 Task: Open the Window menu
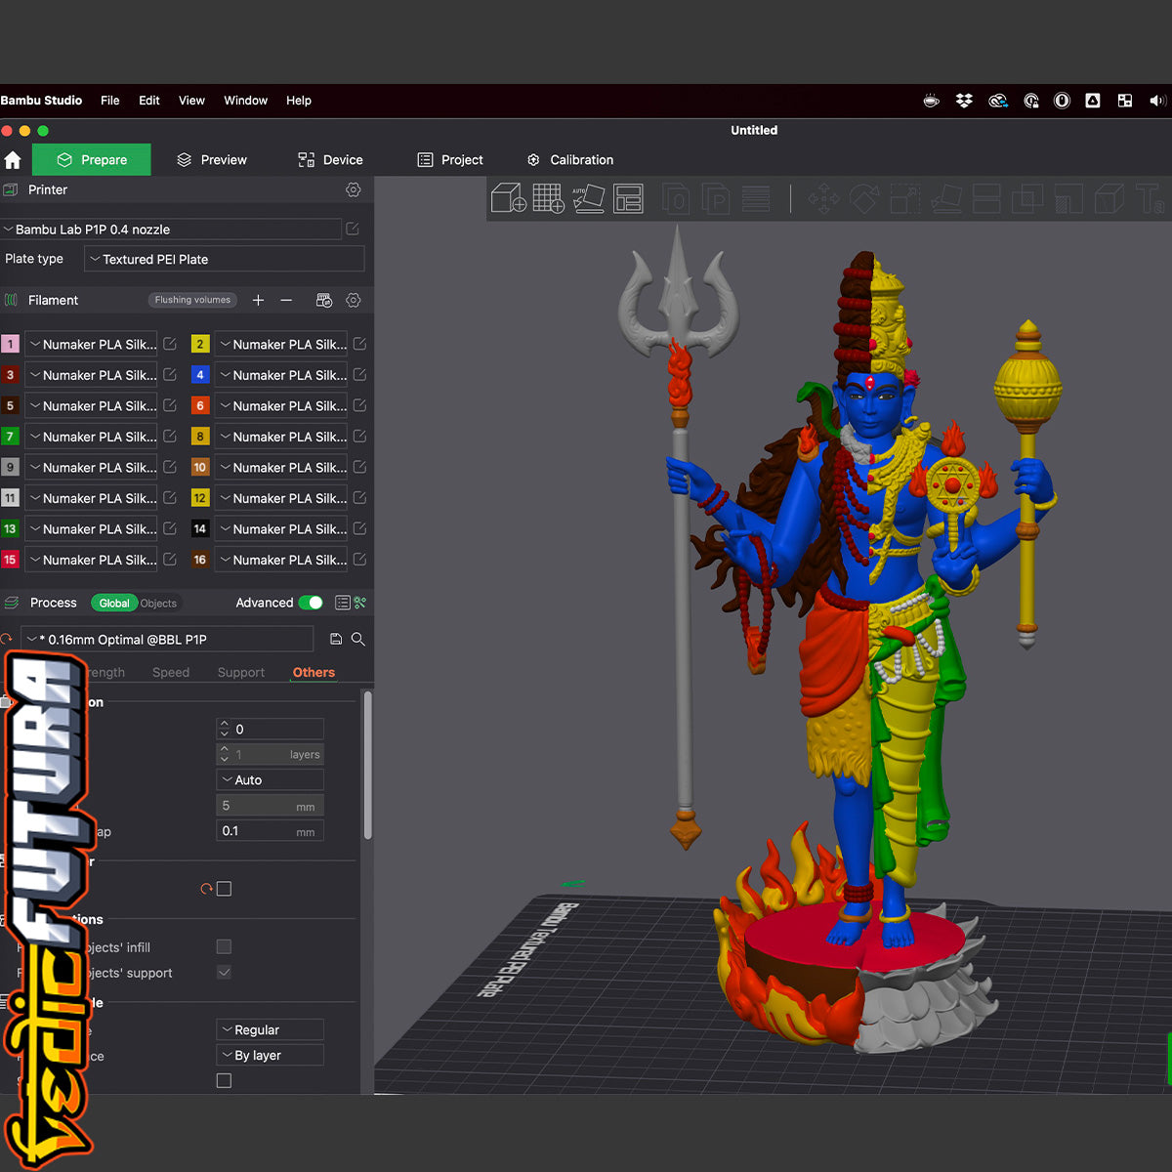coord(245,101)
